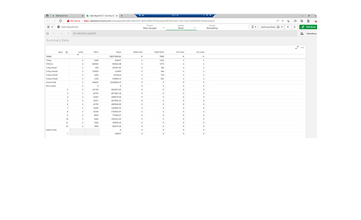Open the table's more options ellipsis

[x=302, y=48]
